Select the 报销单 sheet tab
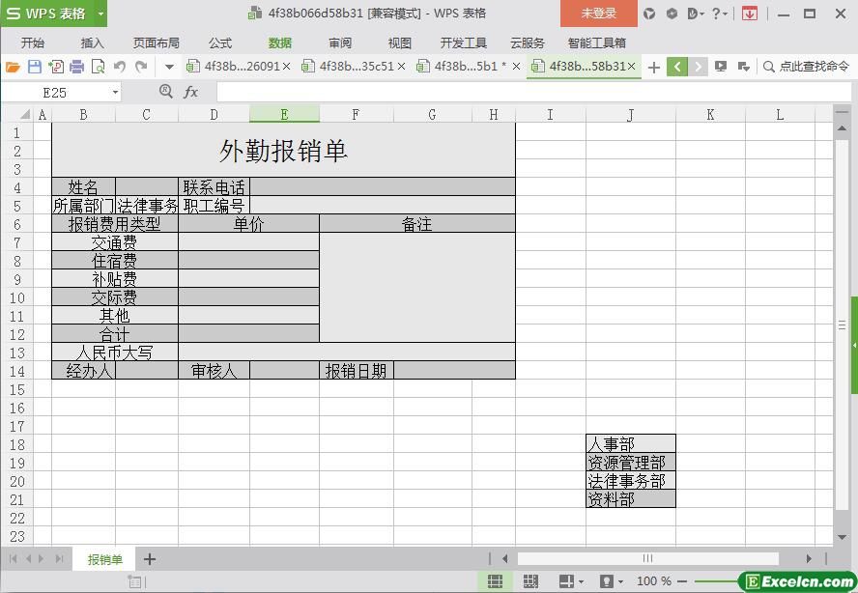This screenshot has width=858, height=593. tap(104, 559)
